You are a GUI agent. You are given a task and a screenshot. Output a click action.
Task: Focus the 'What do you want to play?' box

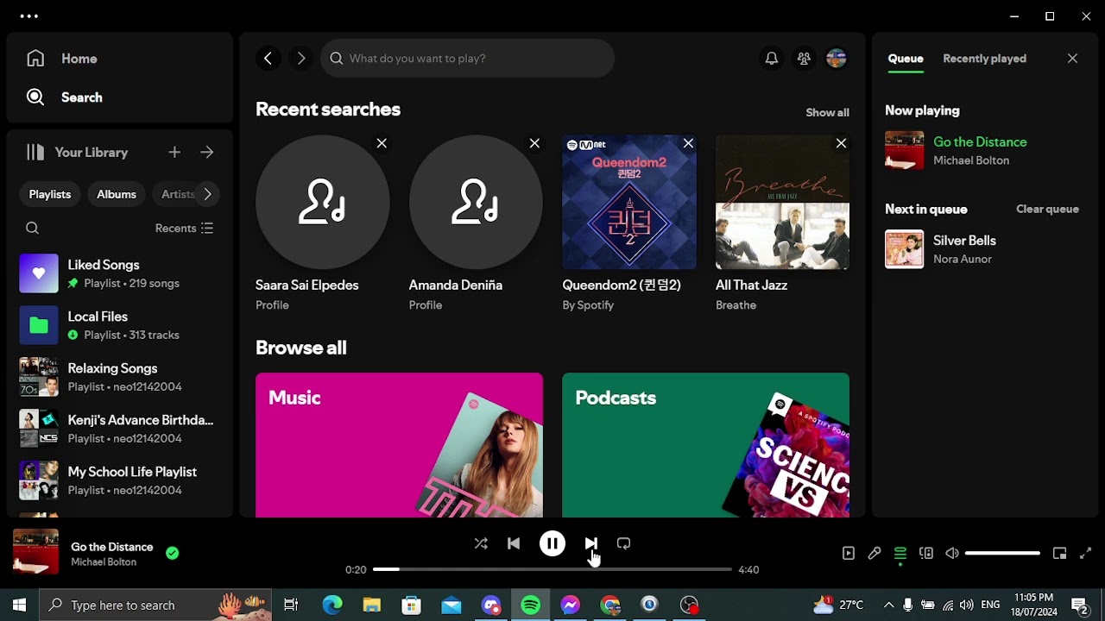[x=467, y=59]
